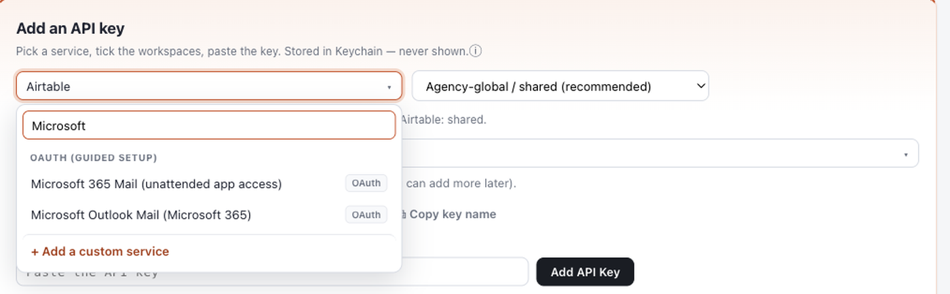Click the "Add an API key" heading
This screenshot has width=950, height=294.
(71, 28)
